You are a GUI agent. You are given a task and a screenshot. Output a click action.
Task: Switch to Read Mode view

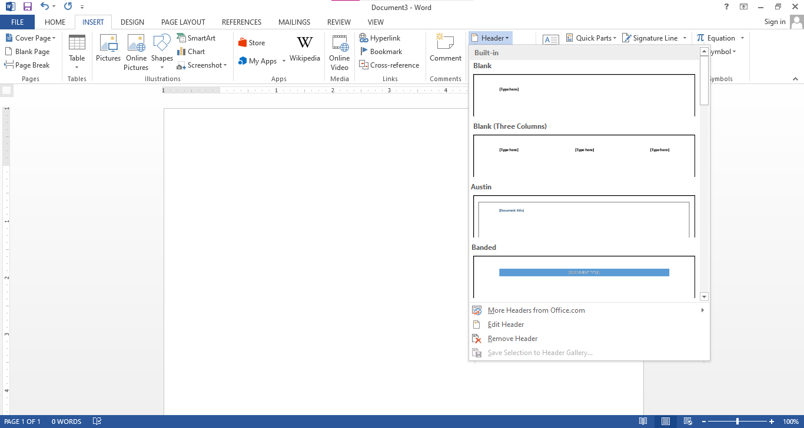(x=643, y=421)
